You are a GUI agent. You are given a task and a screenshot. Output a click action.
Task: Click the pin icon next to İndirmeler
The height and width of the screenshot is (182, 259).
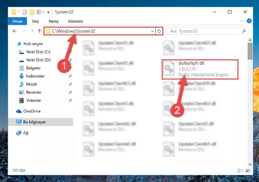click(x=70, y=76)
